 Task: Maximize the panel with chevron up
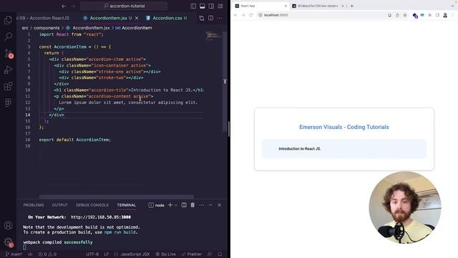pyautogui.click(x=210, y=205)
